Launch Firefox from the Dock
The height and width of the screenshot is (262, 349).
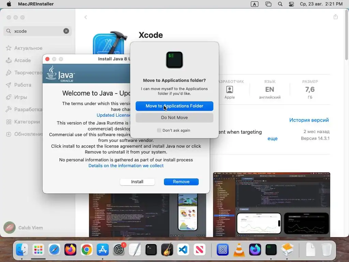click(x=70, y=249)
